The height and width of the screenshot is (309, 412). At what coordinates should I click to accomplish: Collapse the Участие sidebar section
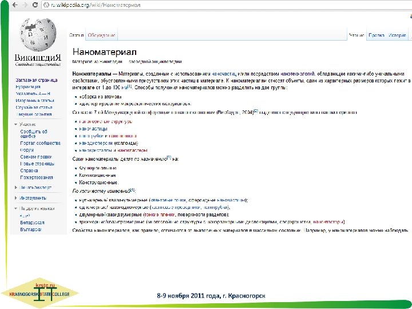(25, 124)
